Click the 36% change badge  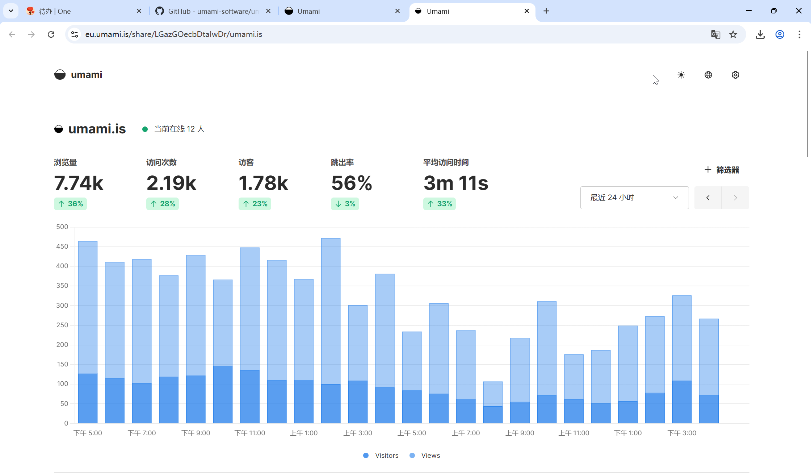(70, 204)
